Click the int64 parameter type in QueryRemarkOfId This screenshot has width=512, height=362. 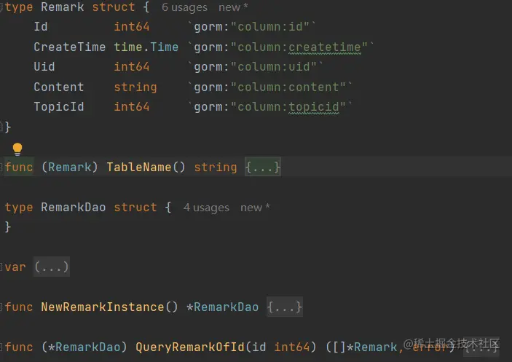292,347
